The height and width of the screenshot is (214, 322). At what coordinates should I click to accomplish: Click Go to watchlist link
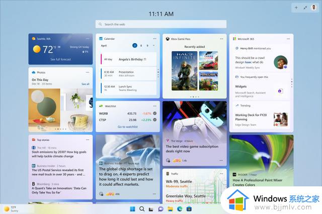(127, 127)
